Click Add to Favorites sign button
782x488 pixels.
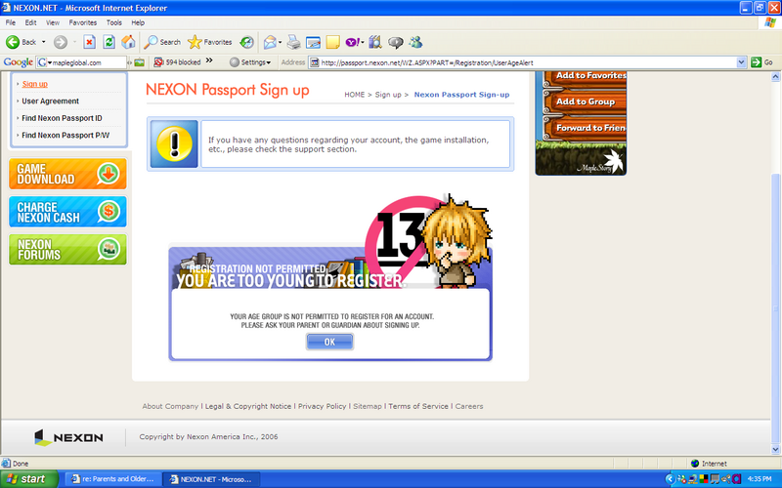[586, 77]
